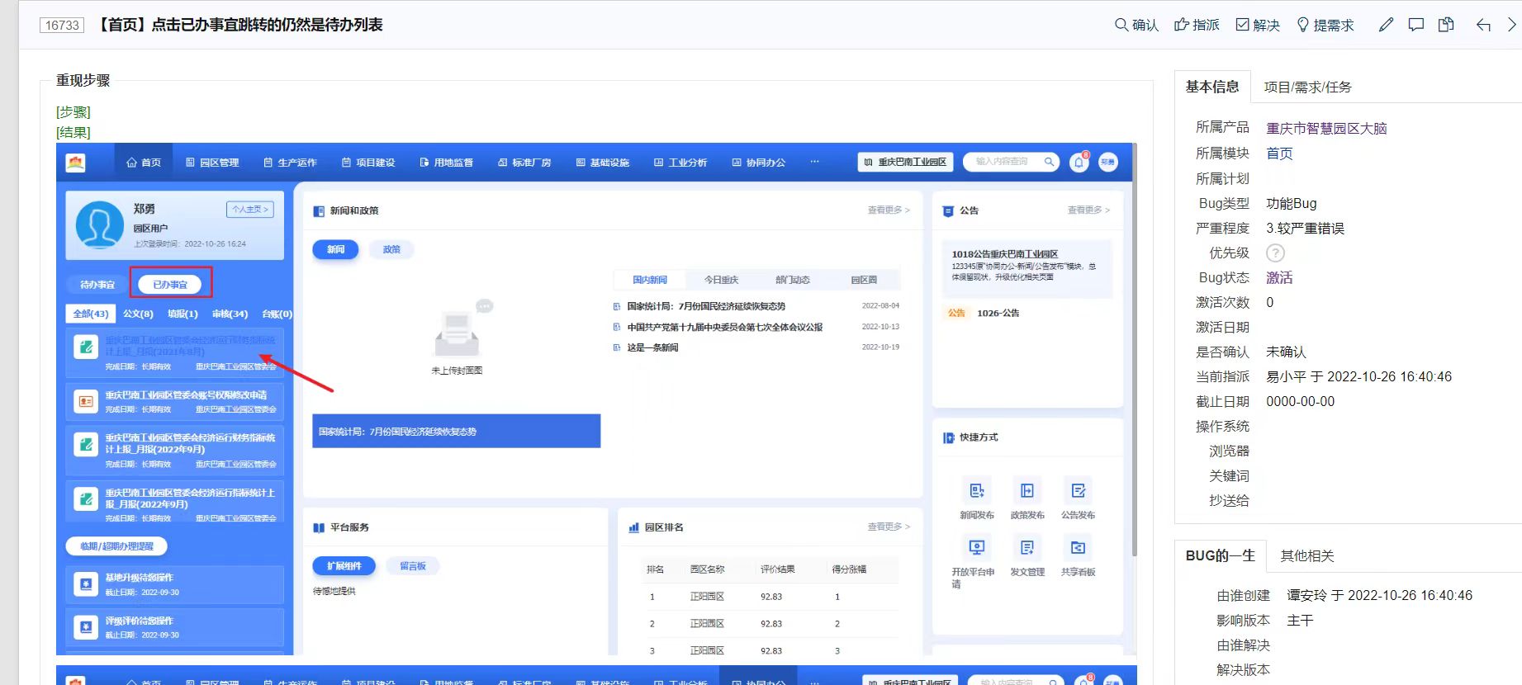Viewport: 1522px width, 685px height.
Task: Switch to 项目/需求/任务 tab
Action: [x=1307, y=87]
